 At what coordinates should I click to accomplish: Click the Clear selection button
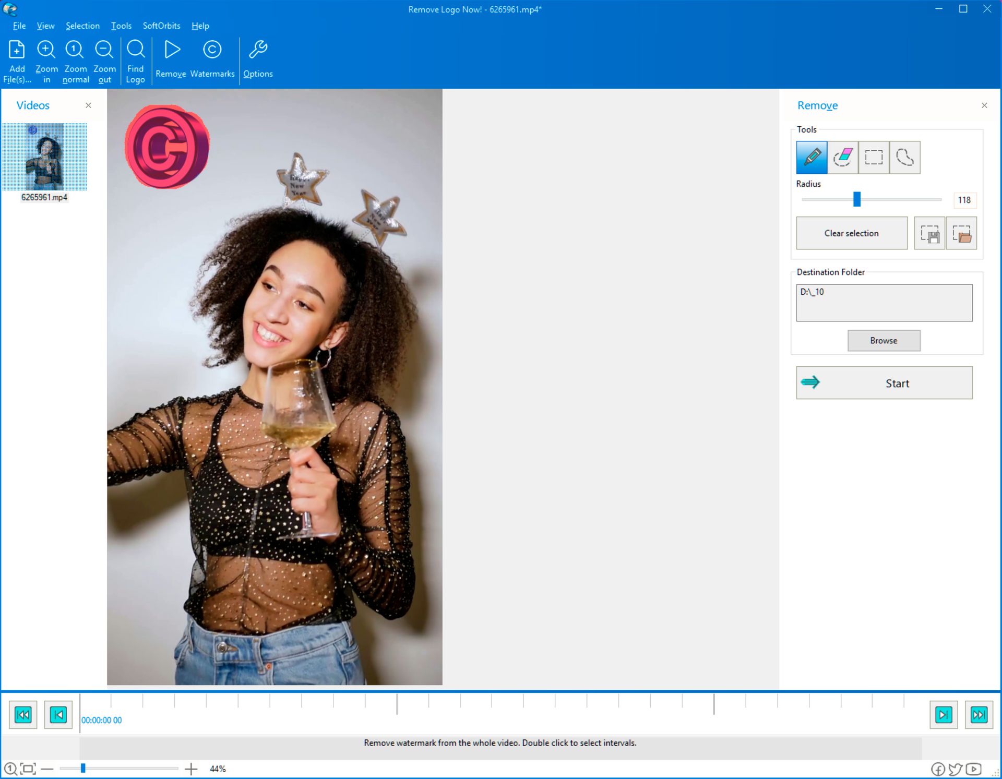point(852,233)
